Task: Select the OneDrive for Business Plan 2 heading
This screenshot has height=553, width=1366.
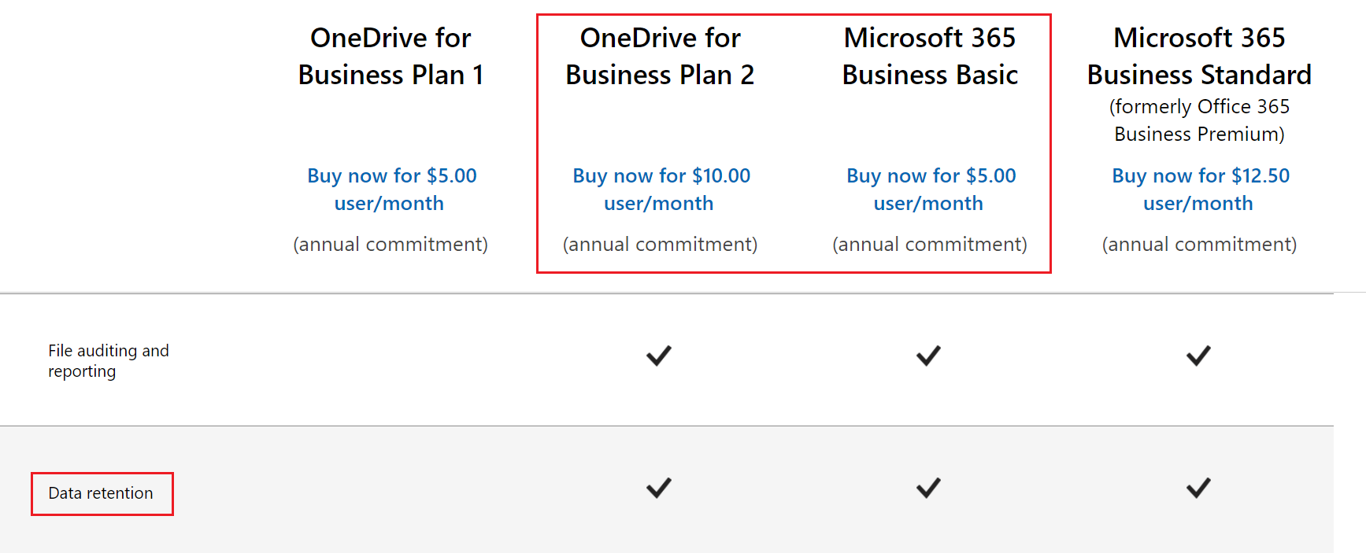Action: (x=660, y=56)
